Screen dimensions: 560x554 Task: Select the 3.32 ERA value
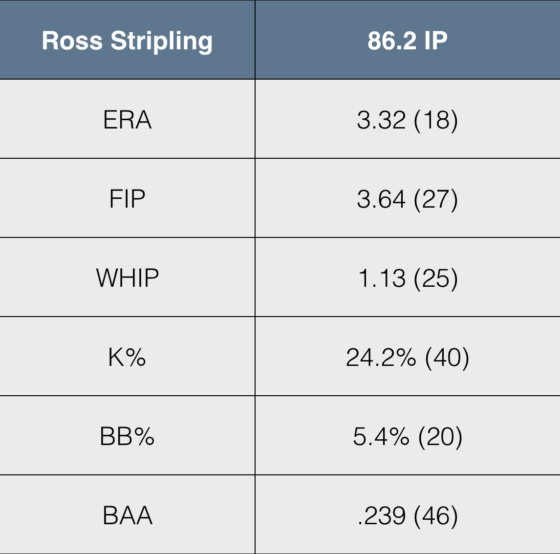pos(381,120)
